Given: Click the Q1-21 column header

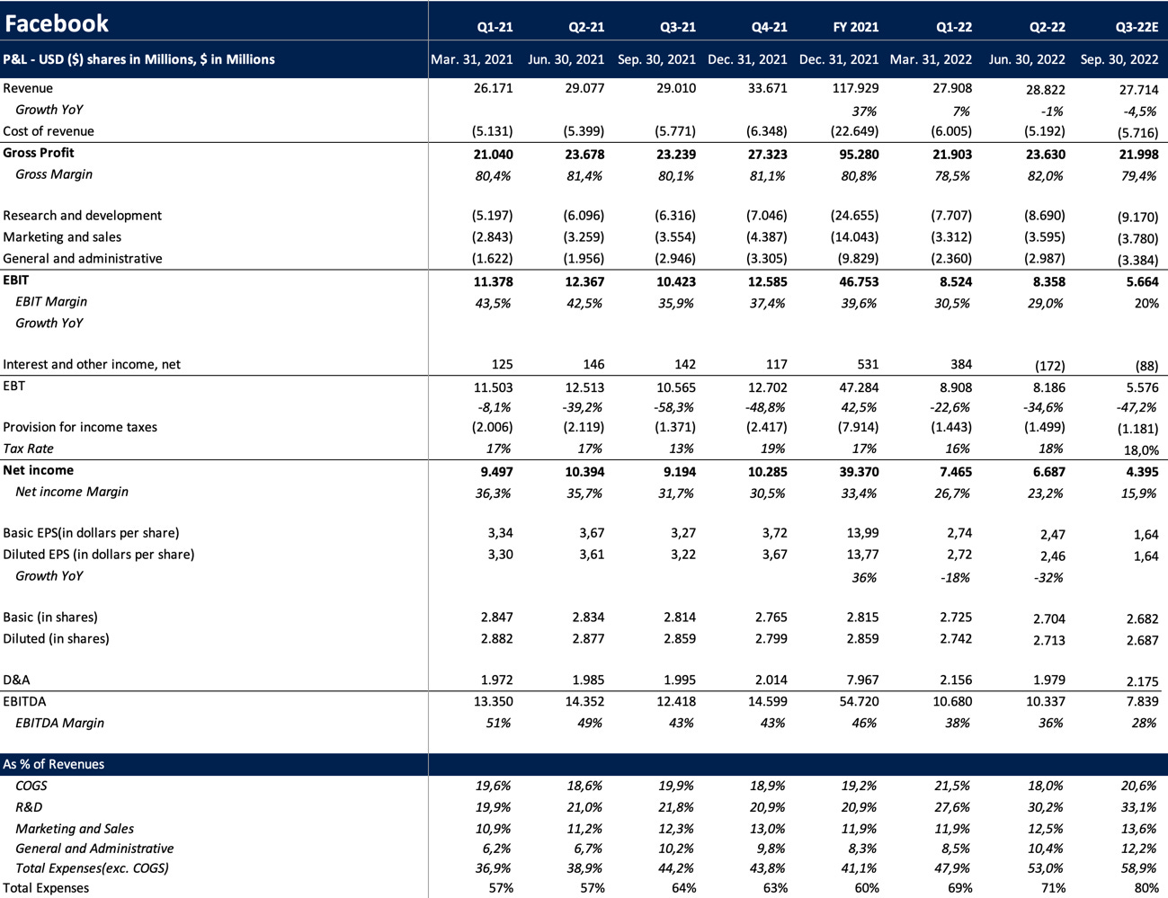Looking at the screenshot, I should pyautogui.click(x=495, y=27).
